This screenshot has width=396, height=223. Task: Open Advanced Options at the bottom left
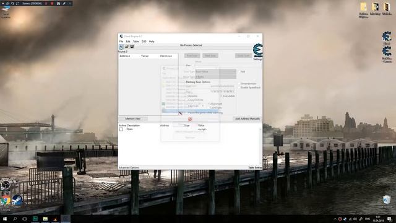coord(129,168)
